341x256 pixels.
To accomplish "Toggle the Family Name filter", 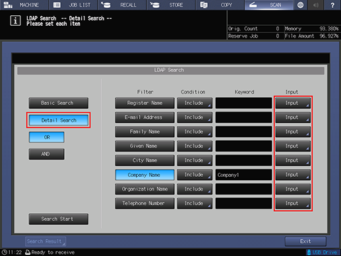I will coord(144,132).
